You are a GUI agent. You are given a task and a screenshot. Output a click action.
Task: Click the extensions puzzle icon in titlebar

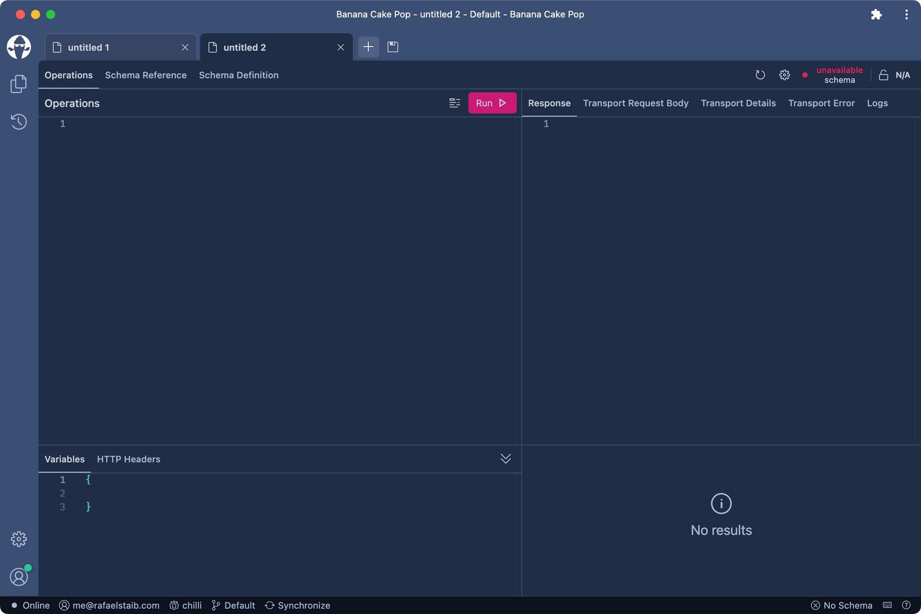click(x=876, y=14)
